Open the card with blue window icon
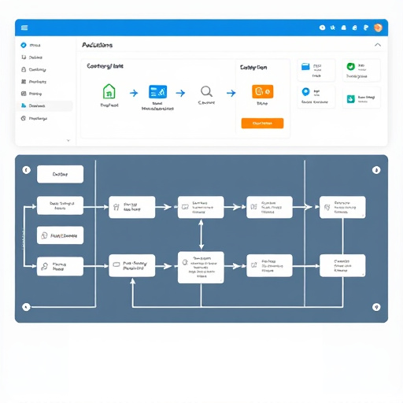 pyautogui.click(x=316, y=70)
